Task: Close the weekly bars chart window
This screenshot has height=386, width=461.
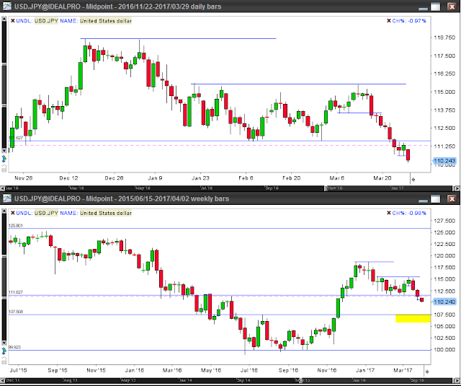Action: click(x=452, y=198)
